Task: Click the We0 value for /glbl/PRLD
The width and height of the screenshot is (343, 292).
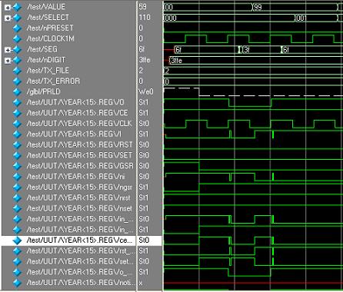Action: pos(146,91)
